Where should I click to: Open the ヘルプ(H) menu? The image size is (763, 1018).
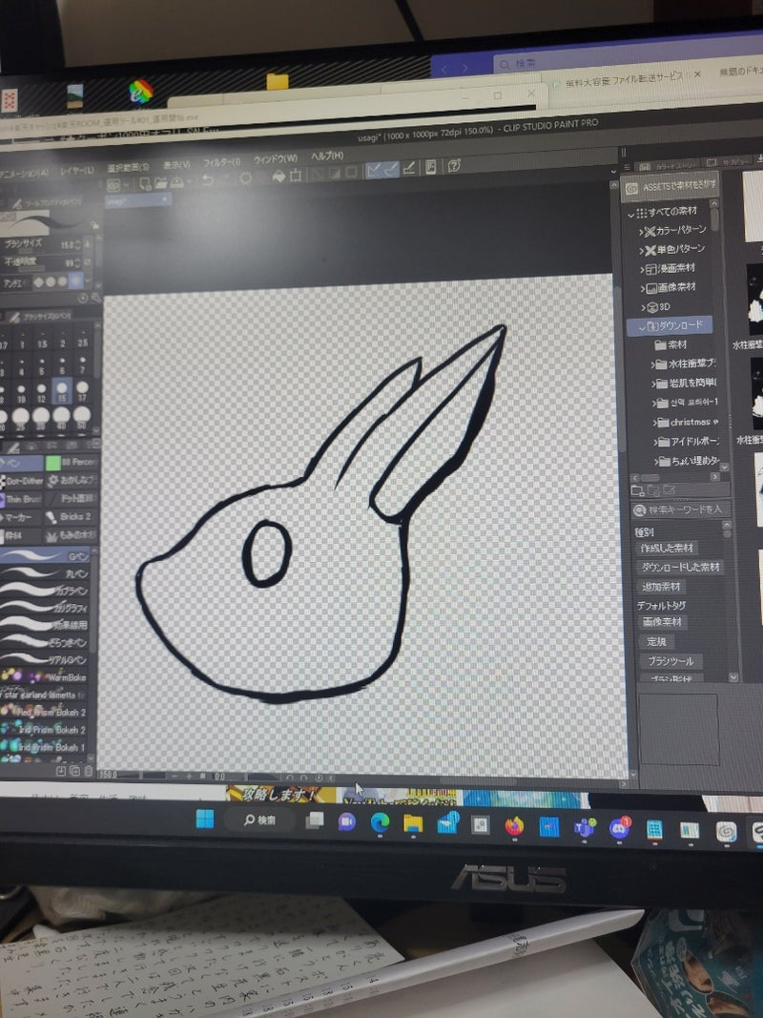tap(326, 156)
